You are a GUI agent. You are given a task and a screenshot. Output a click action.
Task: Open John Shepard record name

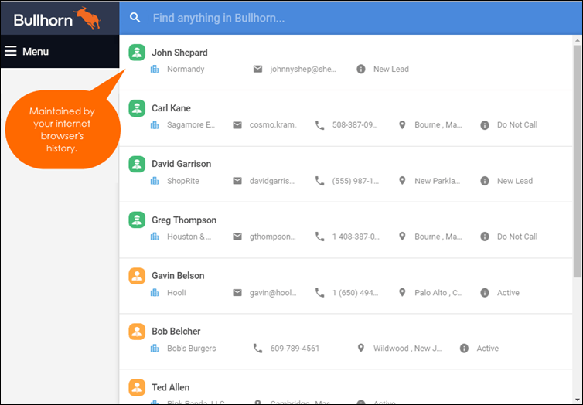179,53
